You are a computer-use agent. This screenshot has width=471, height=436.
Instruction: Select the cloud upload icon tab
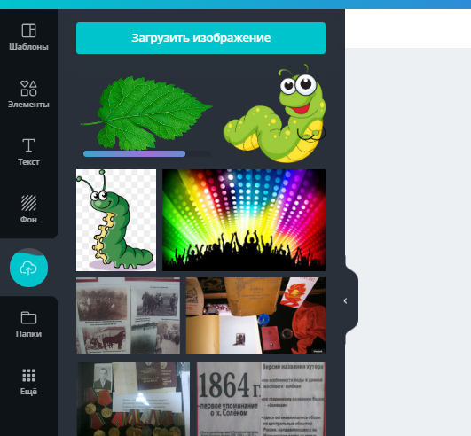pyautogui.click(x=28, y=268)
